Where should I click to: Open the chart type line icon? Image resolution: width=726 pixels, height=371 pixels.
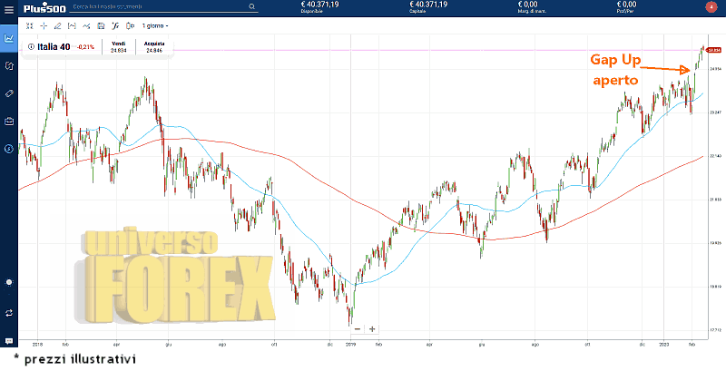(86, 25)
